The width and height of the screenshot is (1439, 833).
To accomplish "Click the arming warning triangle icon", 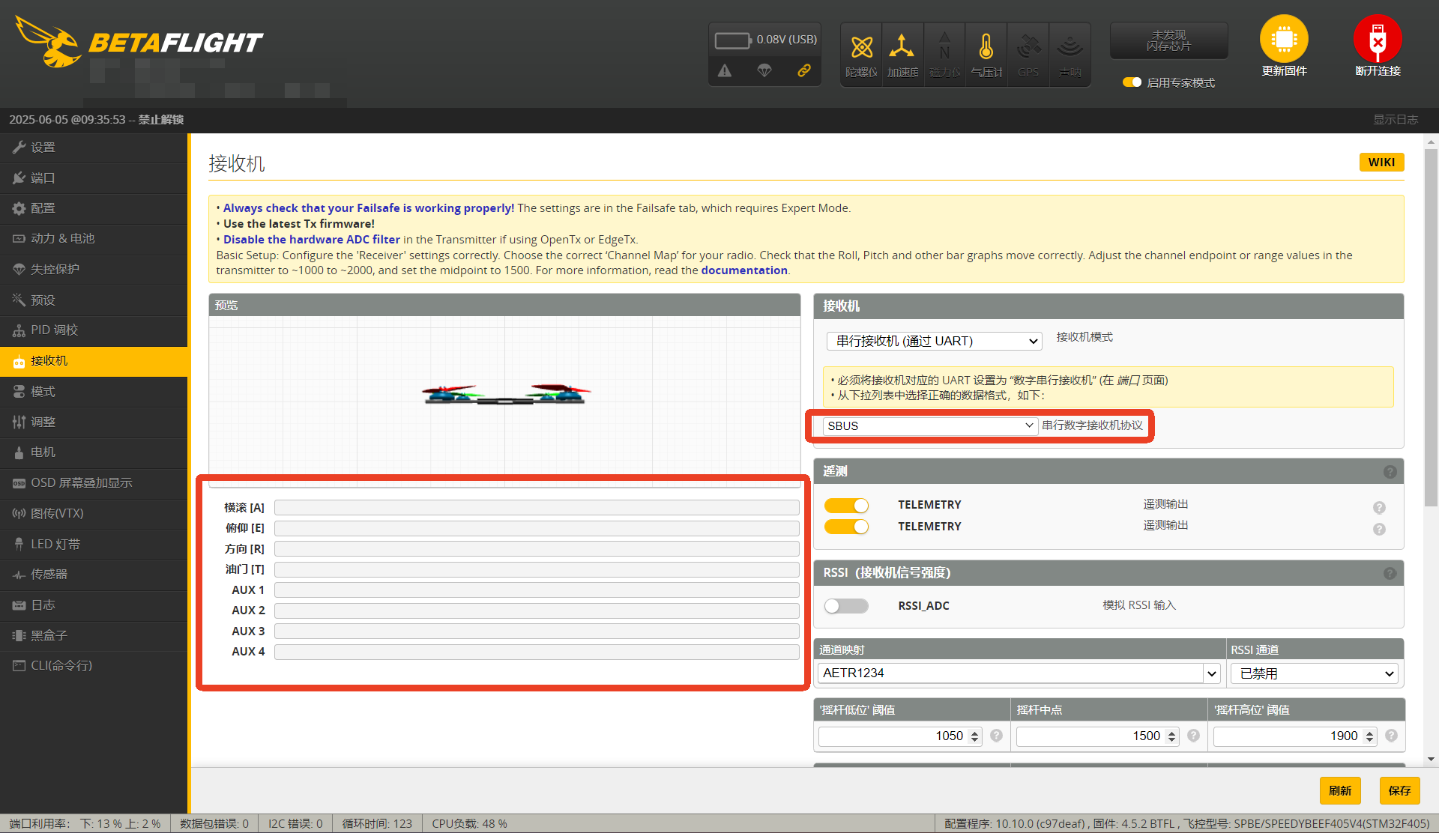I will (725, 70).
